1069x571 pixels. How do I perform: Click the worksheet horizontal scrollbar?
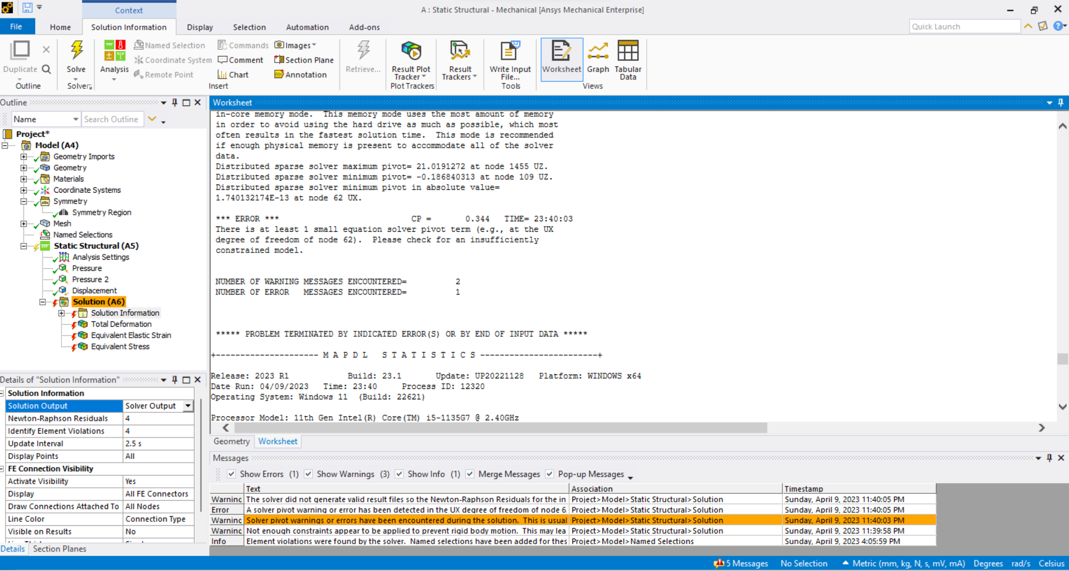coord(501,427)
